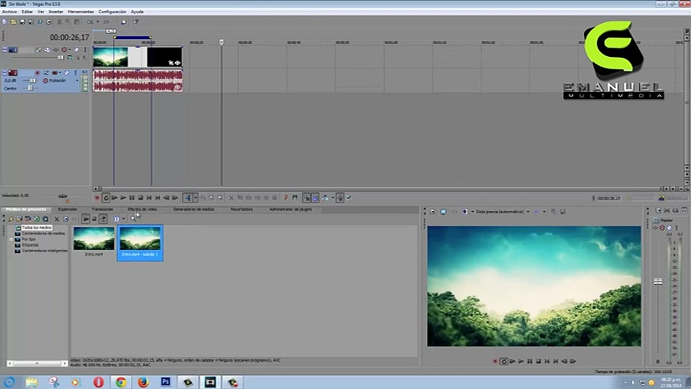Select Etiquetas in the media tree
This screenshot has height=389, width=691.
pos(30,245)
